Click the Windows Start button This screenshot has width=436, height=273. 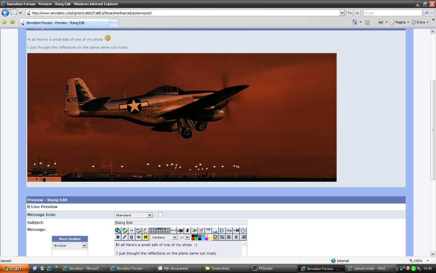coord(14,268)
